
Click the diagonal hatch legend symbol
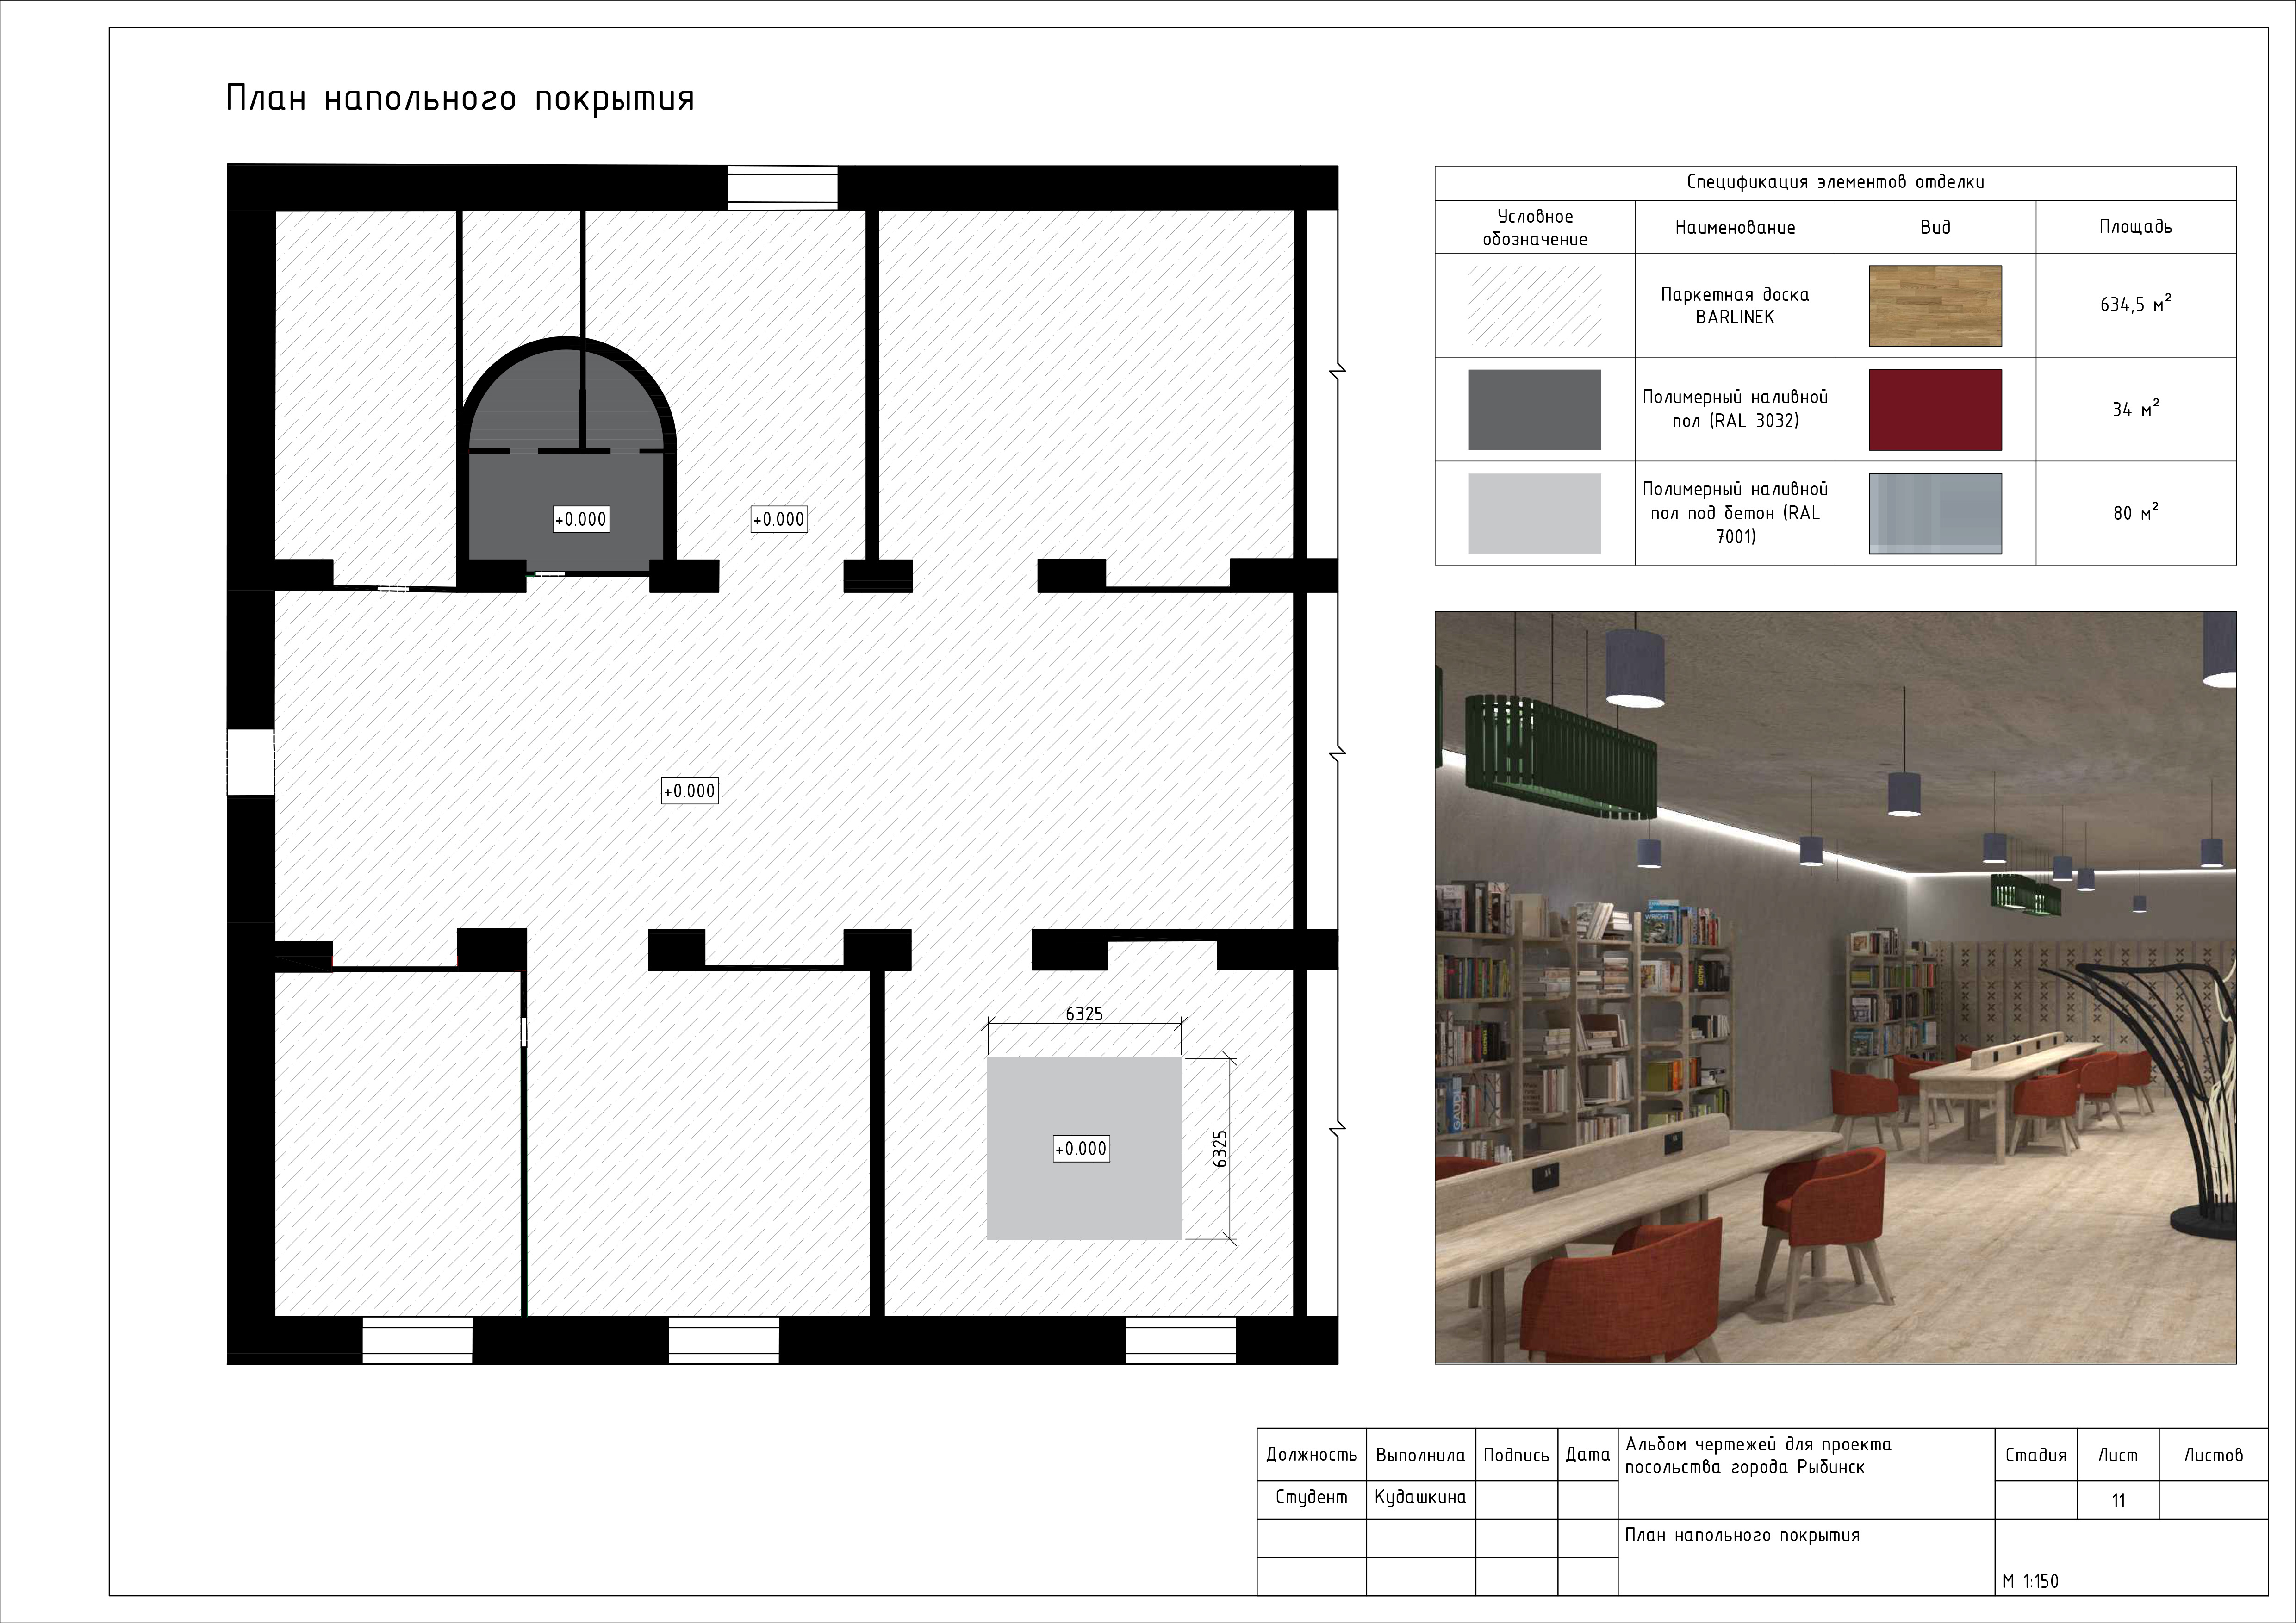click(1534, 305)
